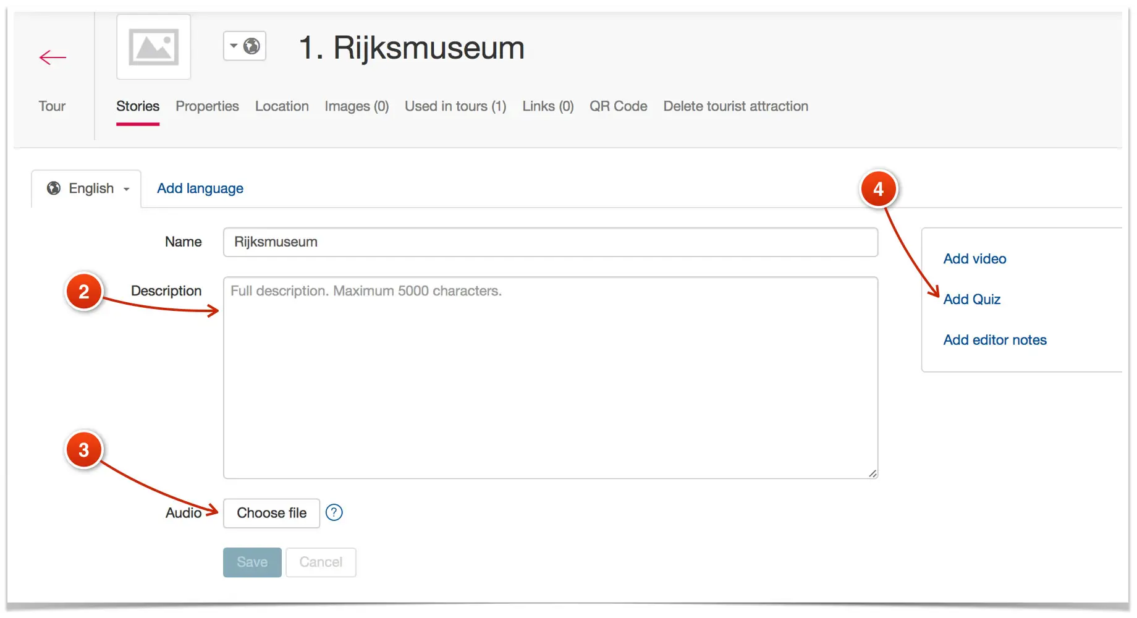
Task: Click inside the Description text area
Action: [551, 378]
